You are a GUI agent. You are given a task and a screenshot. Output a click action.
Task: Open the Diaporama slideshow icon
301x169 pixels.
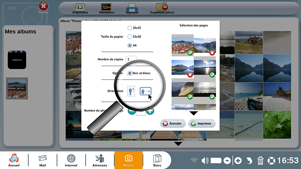(x=80, y=7)
